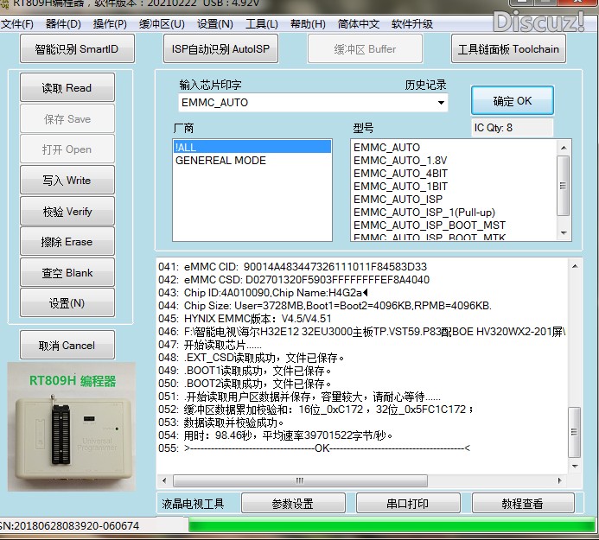Click the SmartID smart identify button
The width and height of the screenshot is (599, 540).
tap(77, 49)
